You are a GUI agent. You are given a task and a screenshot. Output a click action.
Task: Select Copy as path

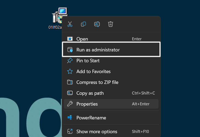coord(90,93)
